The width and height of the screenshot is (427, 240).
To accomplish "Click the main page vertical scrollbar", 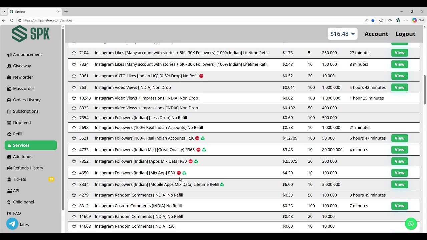I will [x=425, y=90].
